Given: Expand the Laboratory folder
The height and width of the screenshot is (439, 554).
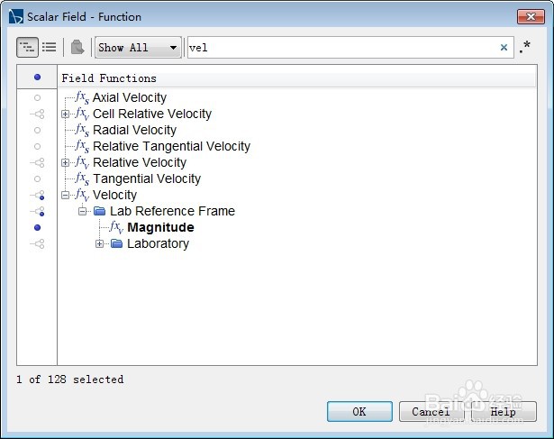Looking at the screenshot, I should tap(99, 244).
